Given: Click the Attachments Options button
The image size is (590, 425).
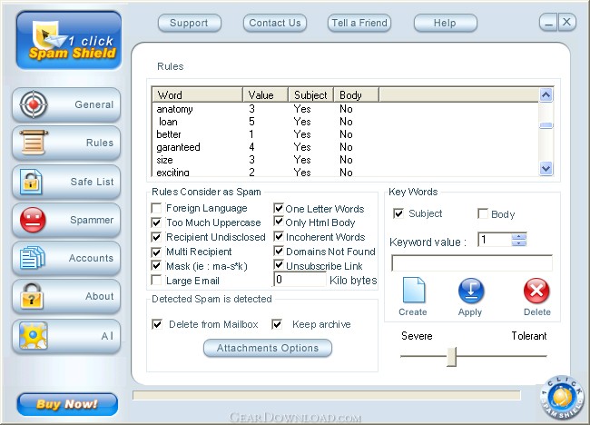Looking at the screenshot, I should pyautogui.click(x=268, y=348).
